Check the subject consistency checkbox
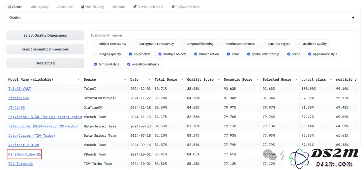 95,44
